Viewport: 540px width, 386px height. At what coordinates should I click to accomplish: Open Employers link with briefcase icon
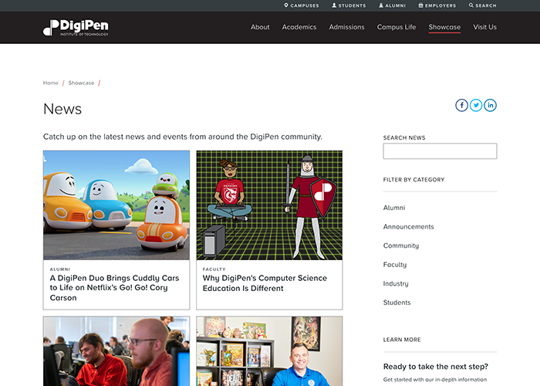click(437, 5)
